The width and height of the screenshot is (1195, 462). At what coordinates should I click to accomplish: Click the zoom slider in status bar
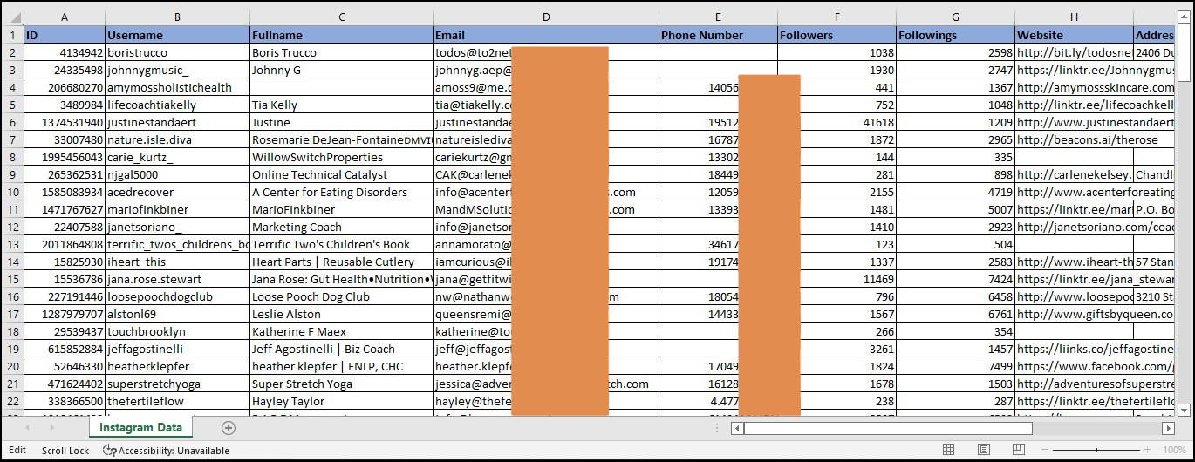click(1097, 450)
